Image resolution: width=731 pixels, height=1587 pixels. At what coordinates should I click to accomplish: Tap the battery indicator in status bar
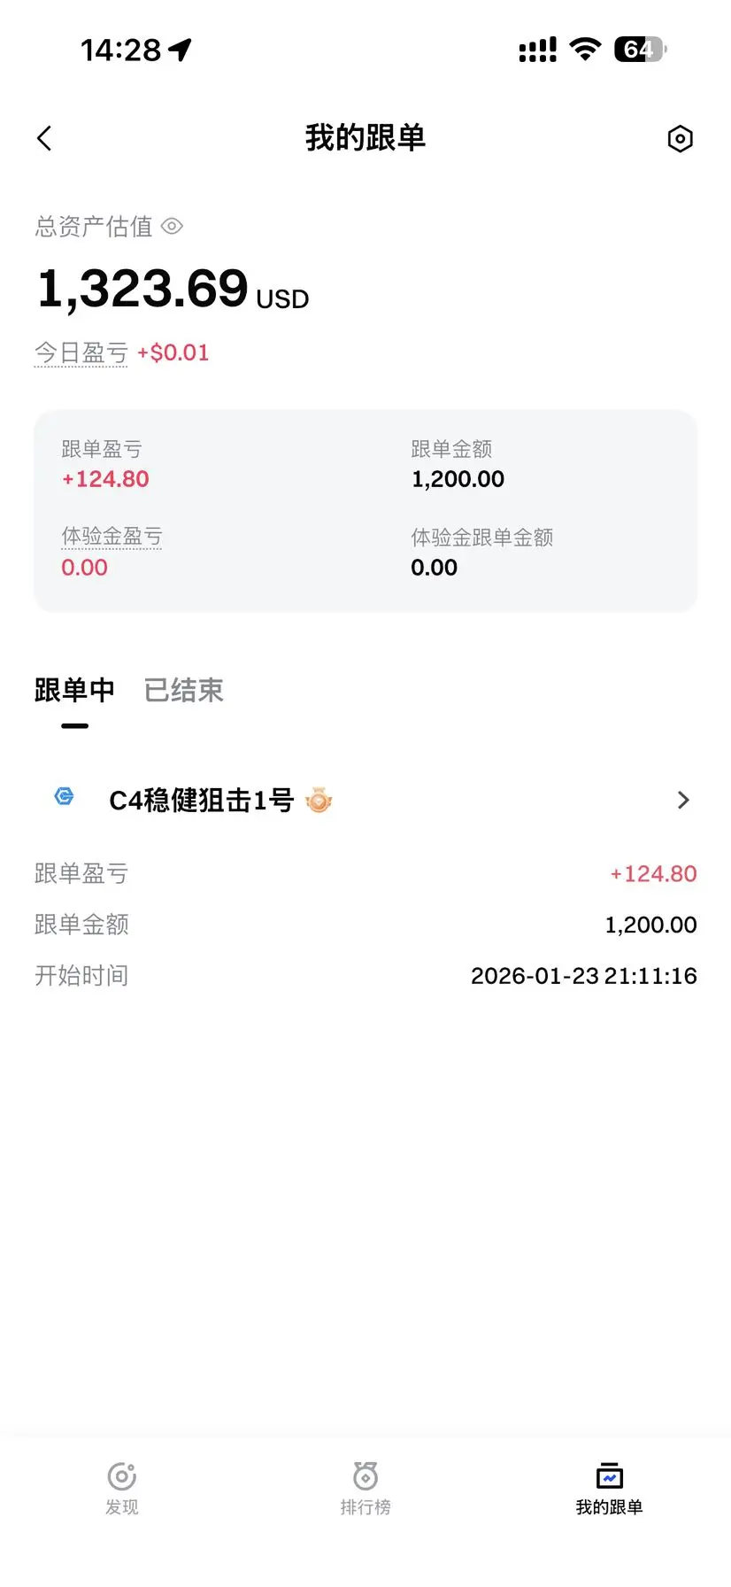(641, 49)
